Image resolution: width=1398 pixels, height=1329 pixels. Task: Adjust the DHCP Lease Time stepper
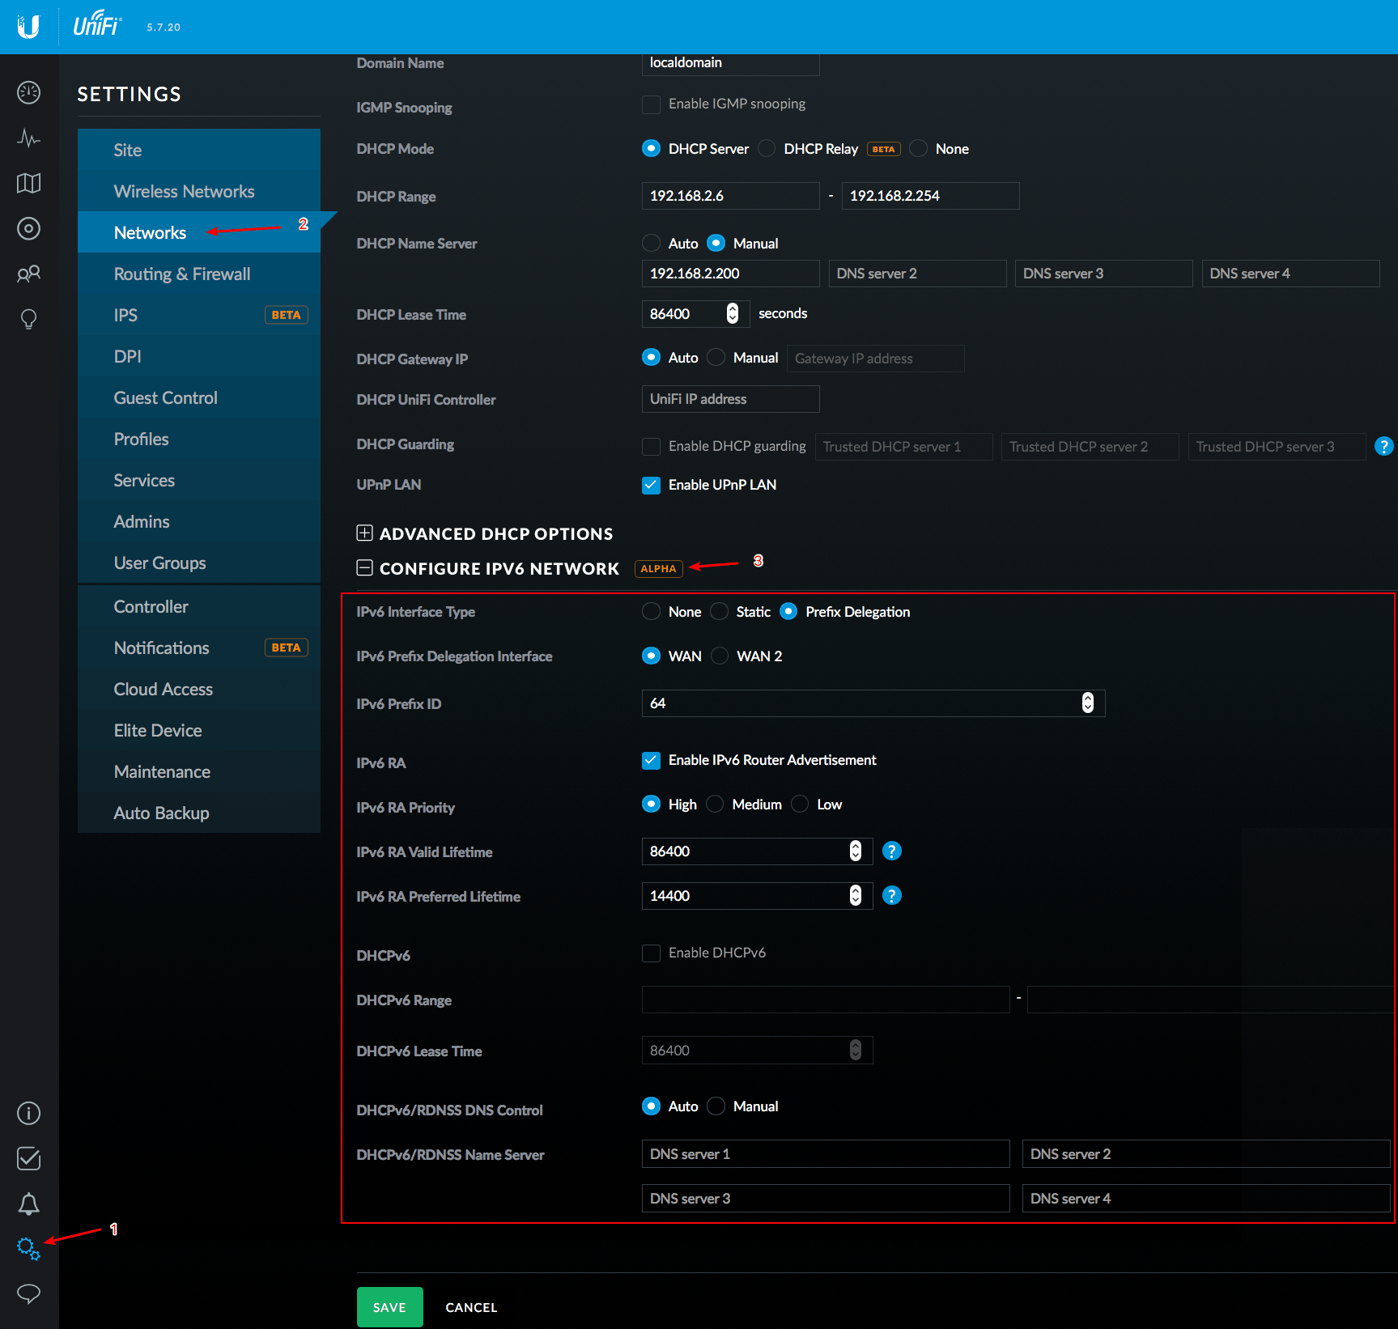click(733, 313)
